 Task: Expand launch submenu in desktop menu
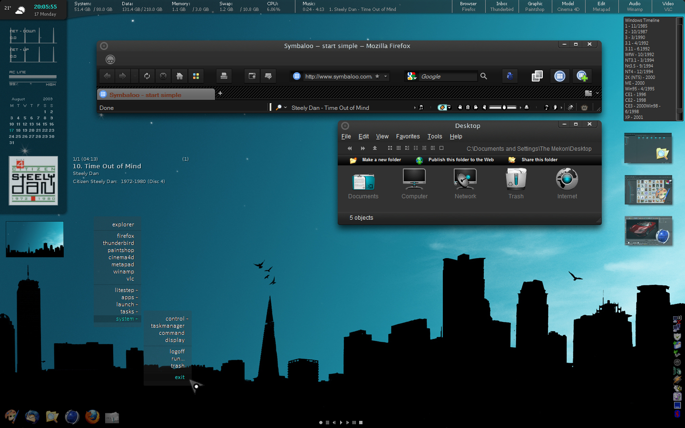127,304
